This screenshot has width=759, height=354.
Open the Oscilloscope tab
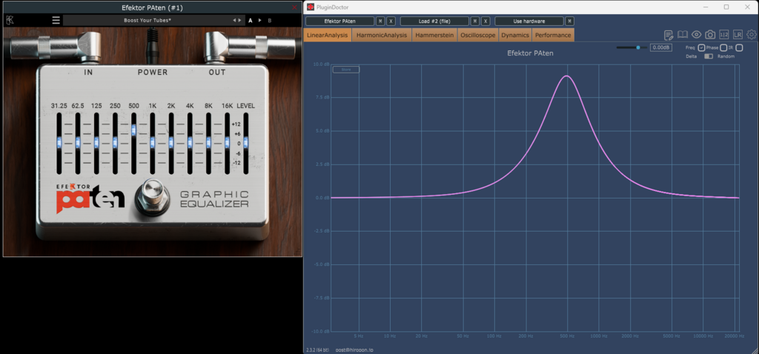(478, 35)
